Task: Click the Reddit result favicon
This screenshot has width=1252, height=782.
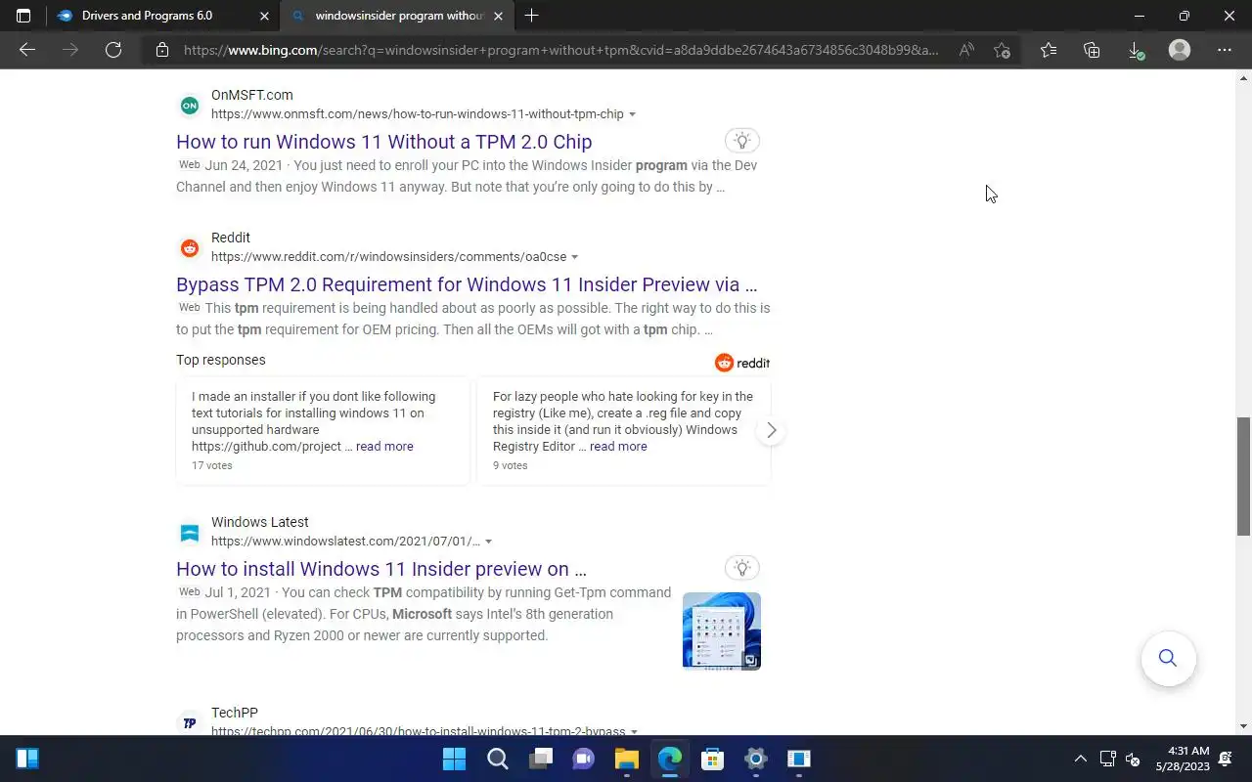Action: click(190, 247)
